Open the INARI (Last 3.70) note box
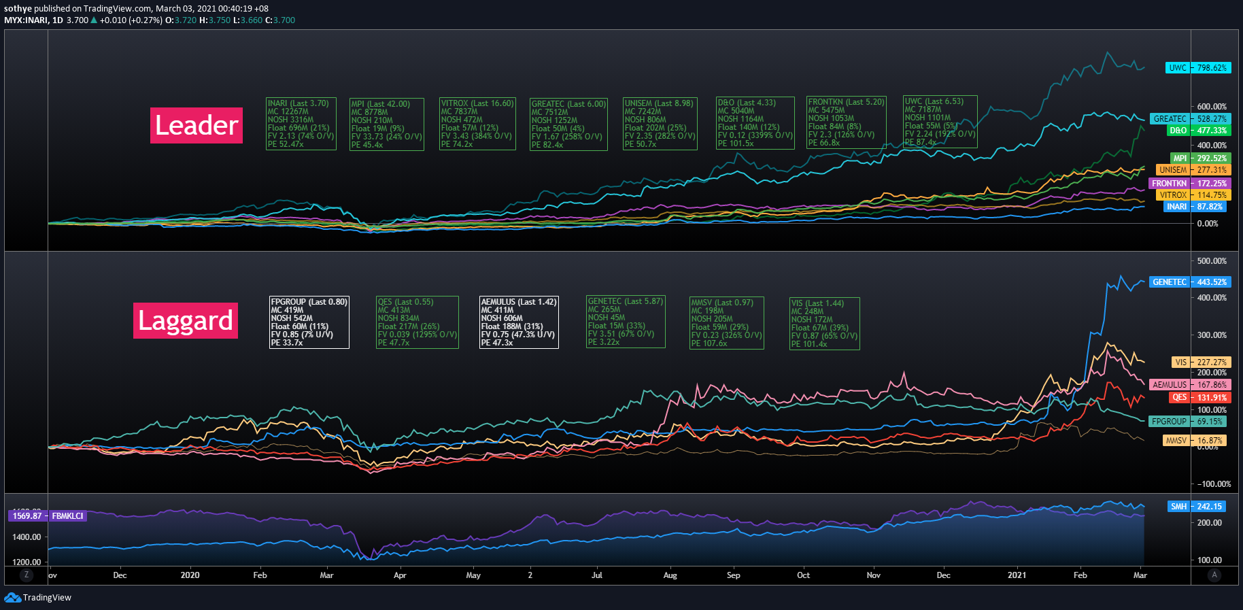The width and height of the screenshot is (1243, 610). click(301, 124)
